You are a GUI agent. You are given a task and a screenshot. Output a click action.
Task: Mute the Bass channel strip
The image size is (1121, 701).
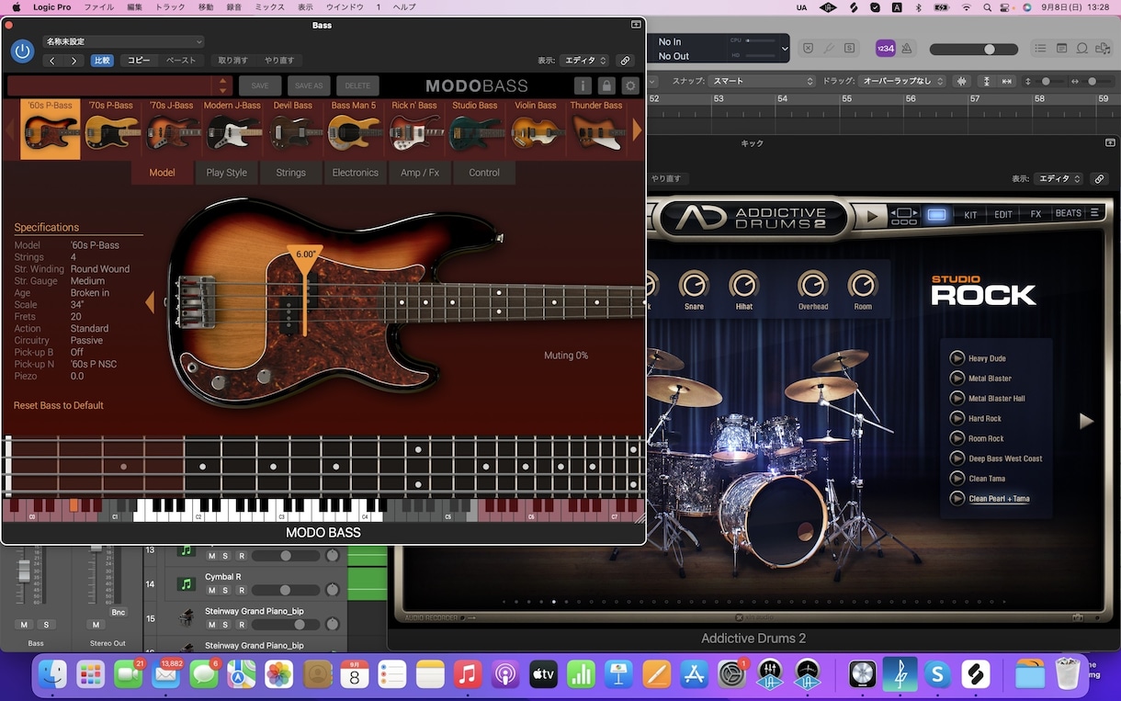point(24,625)
